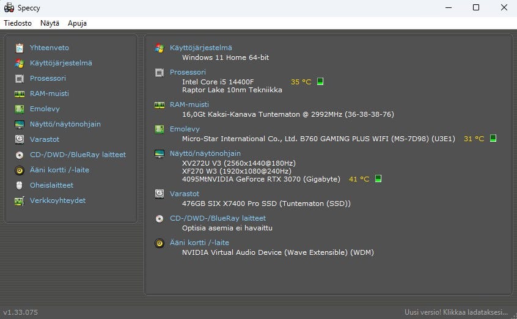The height and width of the screenshot is (319, 517).
Task: Click the Windows flag icon in summary panel
Action: click(x=159, y=48)
